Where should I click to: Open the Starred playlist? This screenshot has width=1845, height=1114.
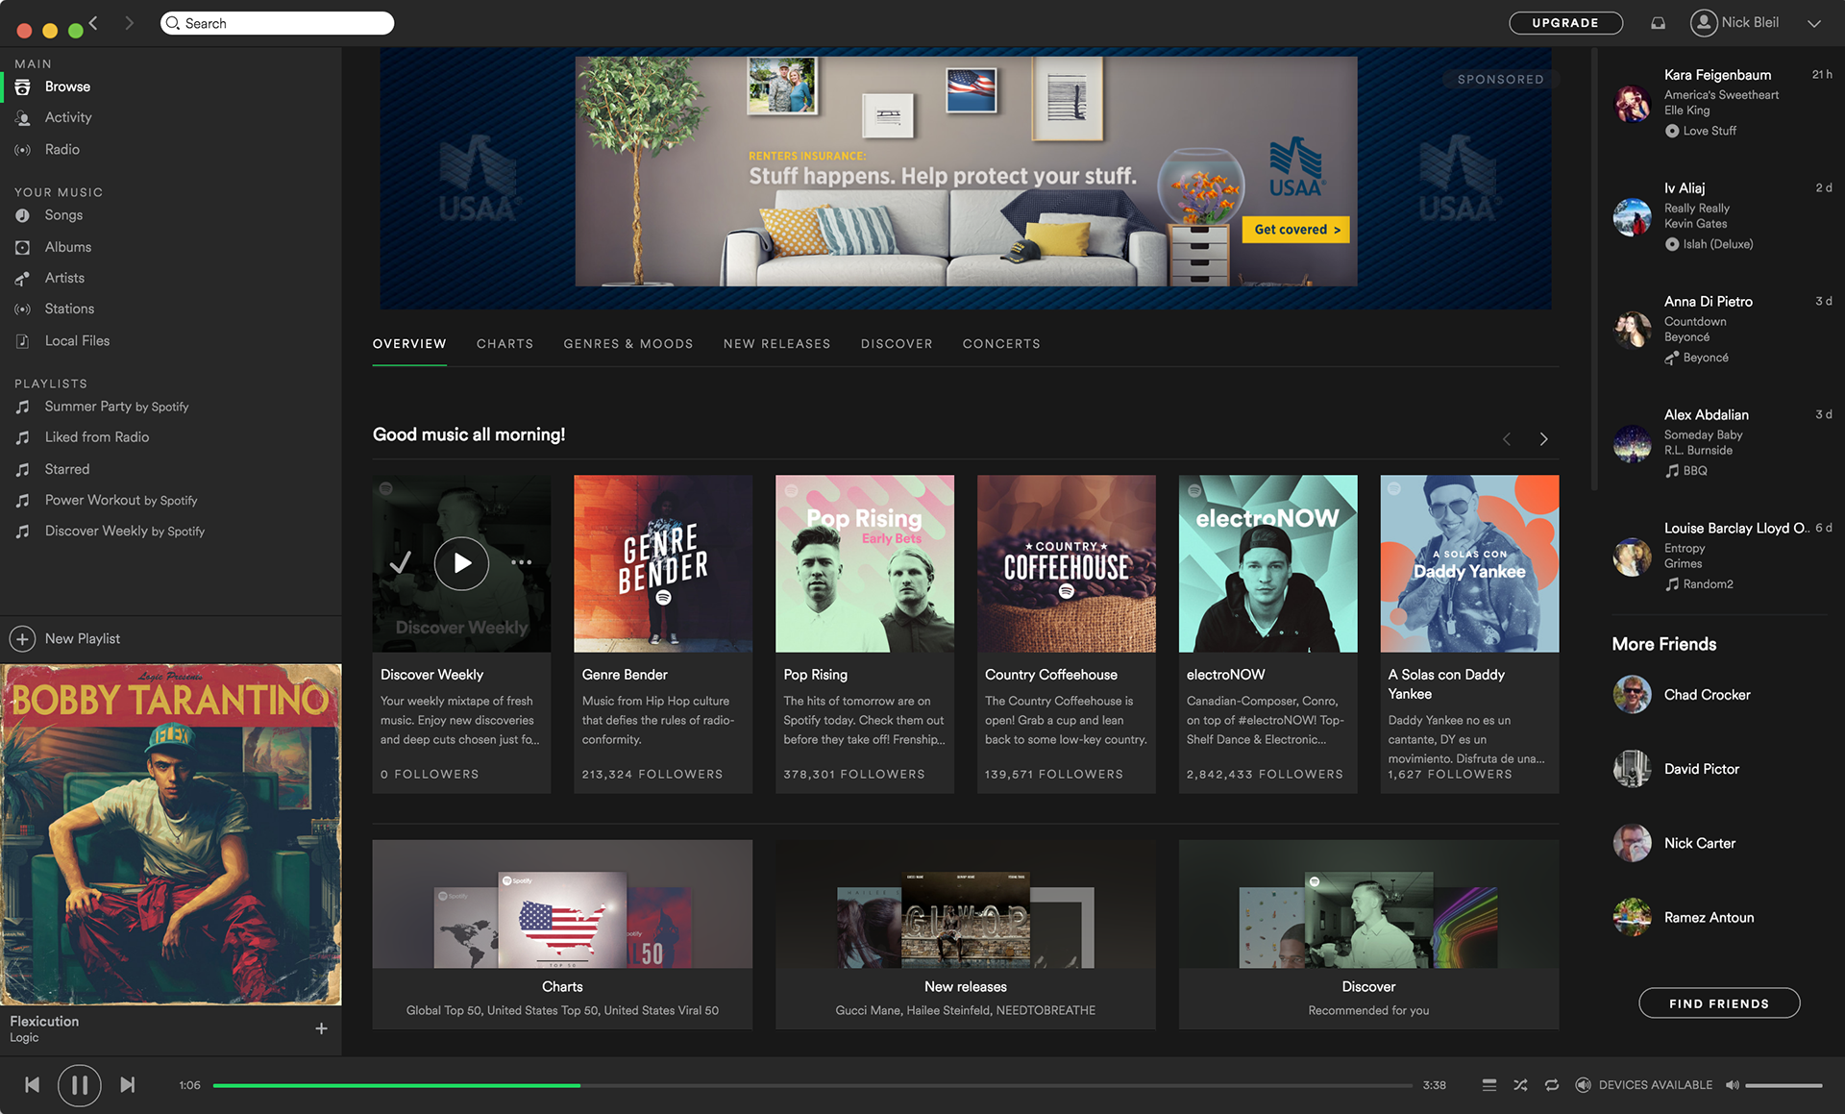pyautogui.click(x=66, y=469)
